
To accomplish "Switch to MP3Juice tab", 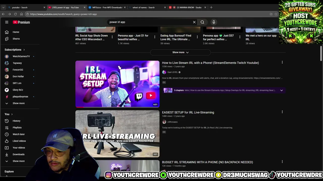I will coord(107,7).
